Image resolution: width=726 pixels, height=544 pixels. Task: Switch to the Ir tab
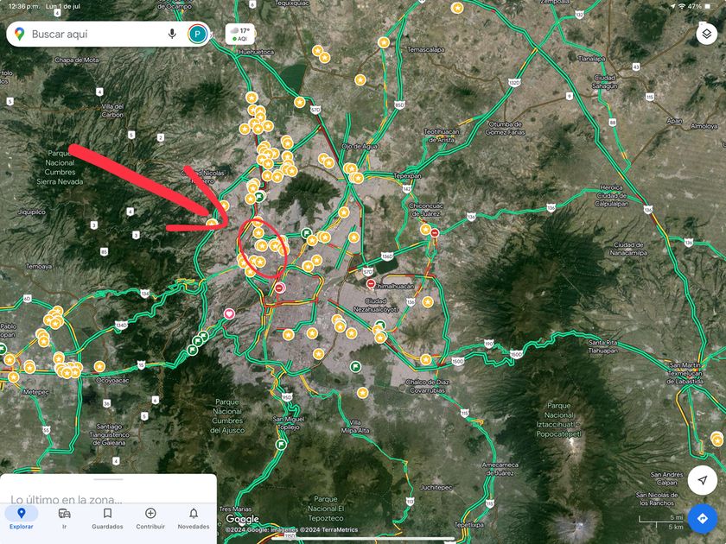(x=64, y=517)
